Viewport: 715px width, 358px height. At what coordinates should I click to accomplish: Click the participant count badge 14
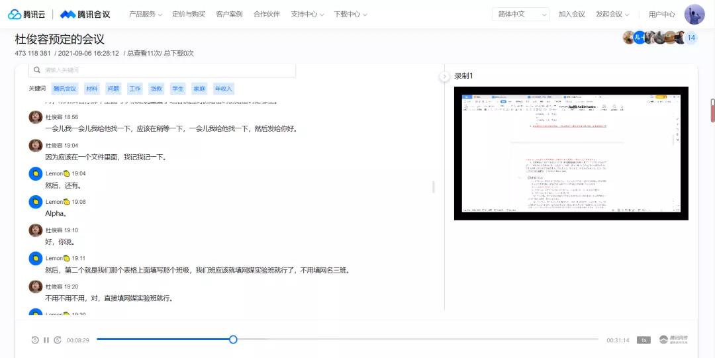click(x=691, y=38)
